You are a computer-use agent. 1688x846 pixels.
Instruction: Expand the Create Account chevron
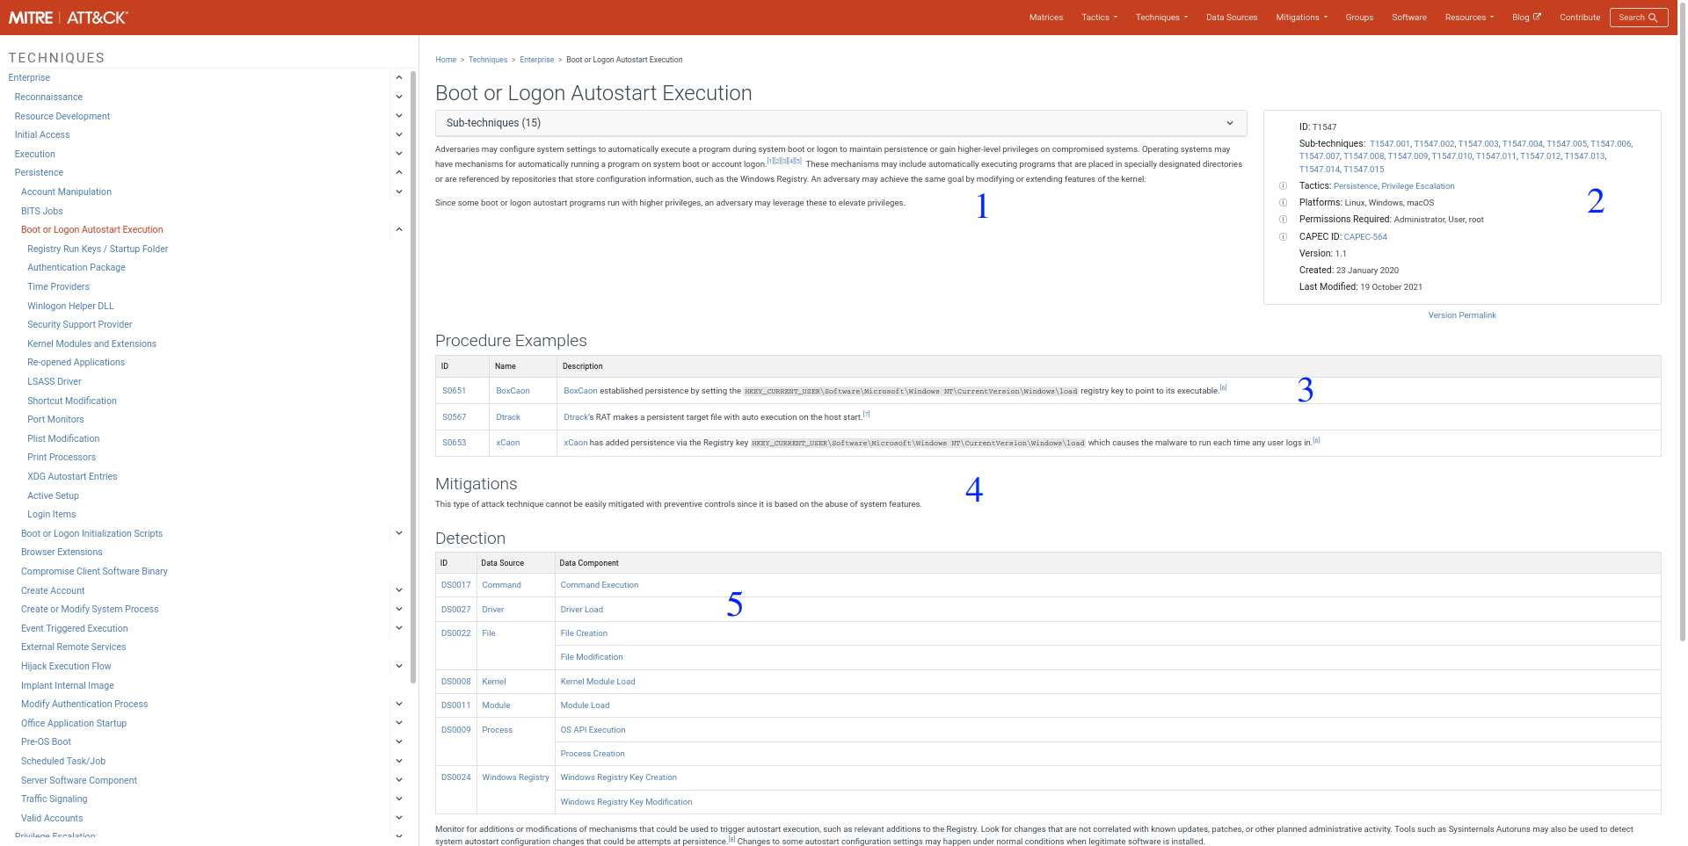coord(399,590)
